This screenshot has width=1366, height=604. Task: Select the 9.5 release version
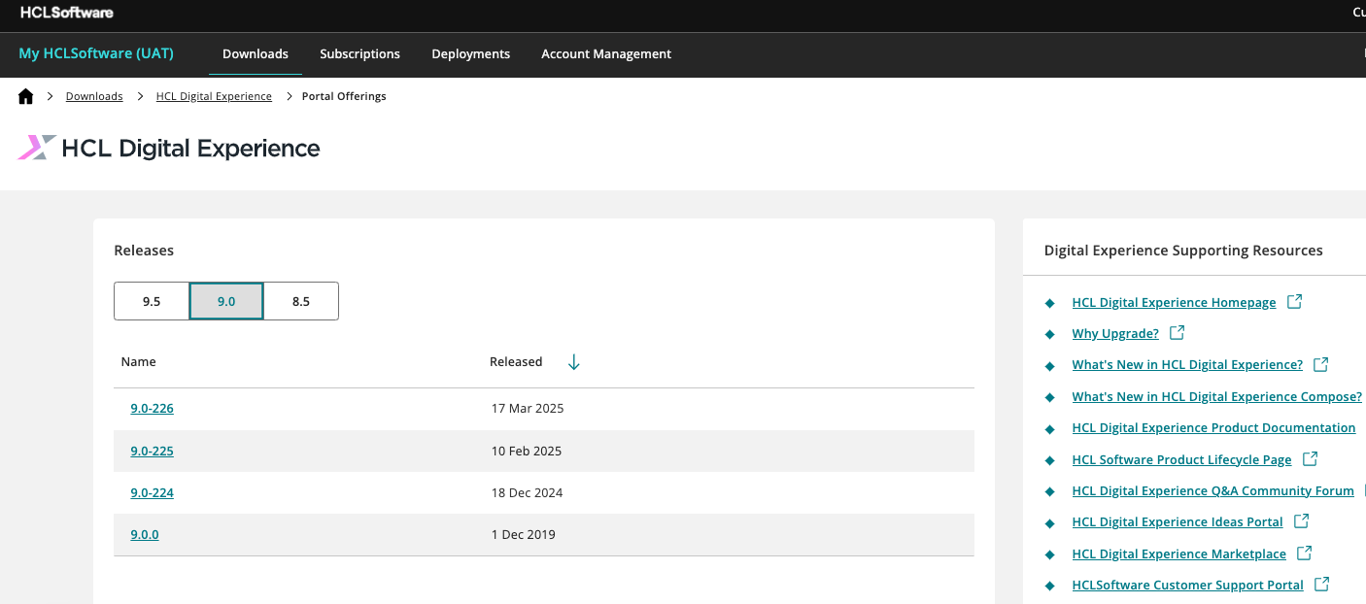pyautogui.click(x=152, y=301)
